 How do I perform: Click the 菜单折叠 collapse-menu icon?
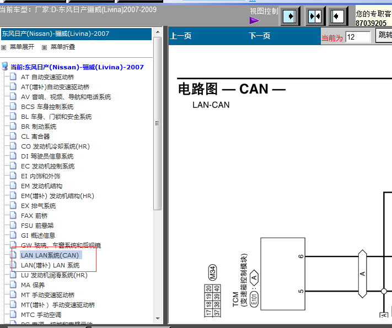click(44, 47)
